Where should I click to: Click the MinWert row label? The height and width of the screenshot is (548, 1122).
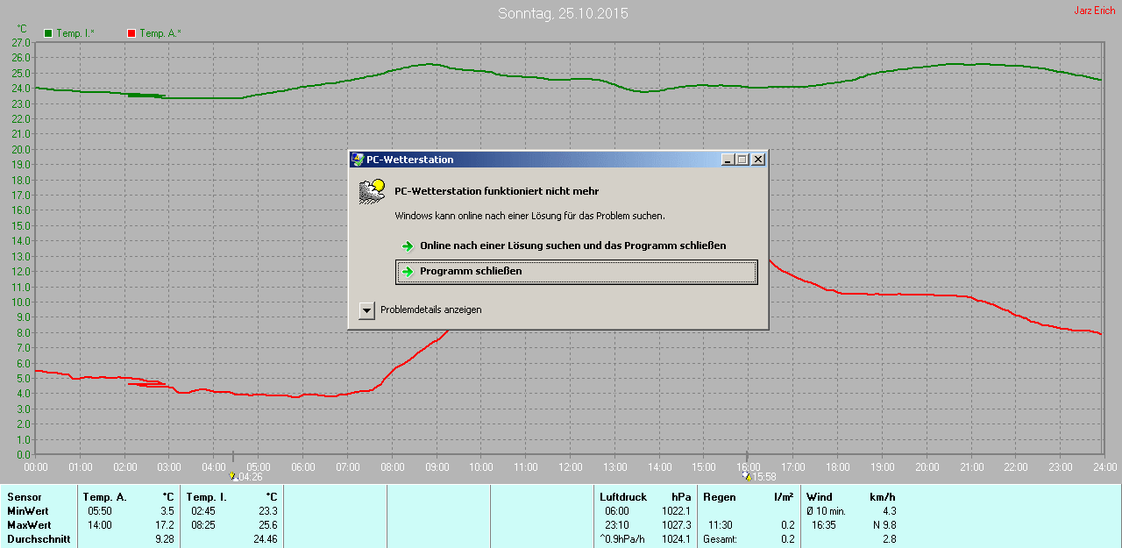pyautogui.click(x=27, y=511)
